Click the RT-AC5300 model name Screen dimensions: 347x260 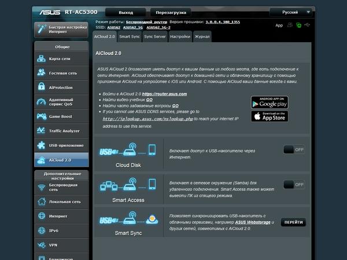click(81, 12)
